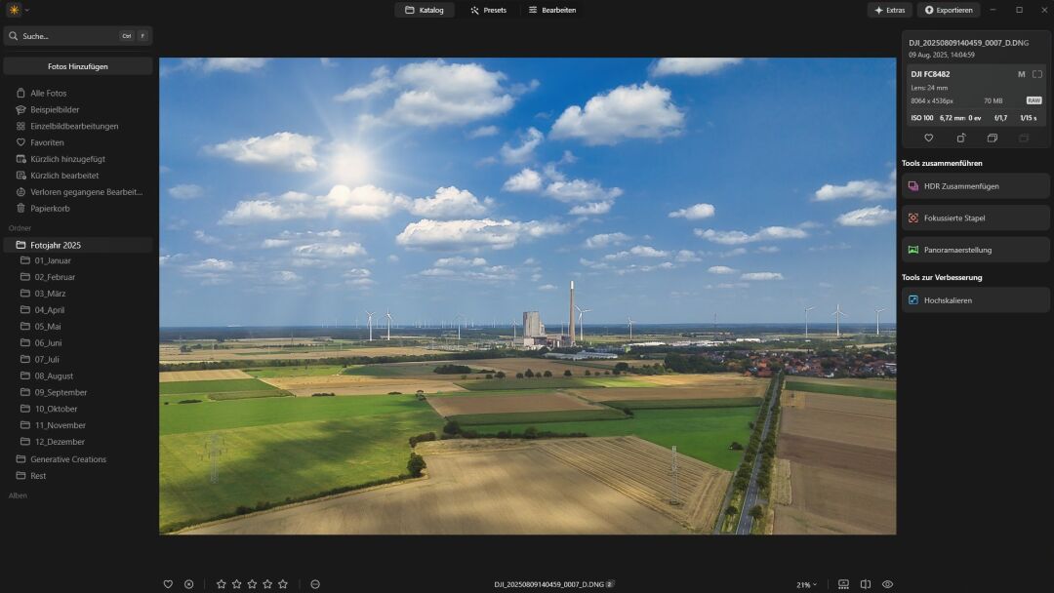Switch to the Presets tab

[488, 10]
